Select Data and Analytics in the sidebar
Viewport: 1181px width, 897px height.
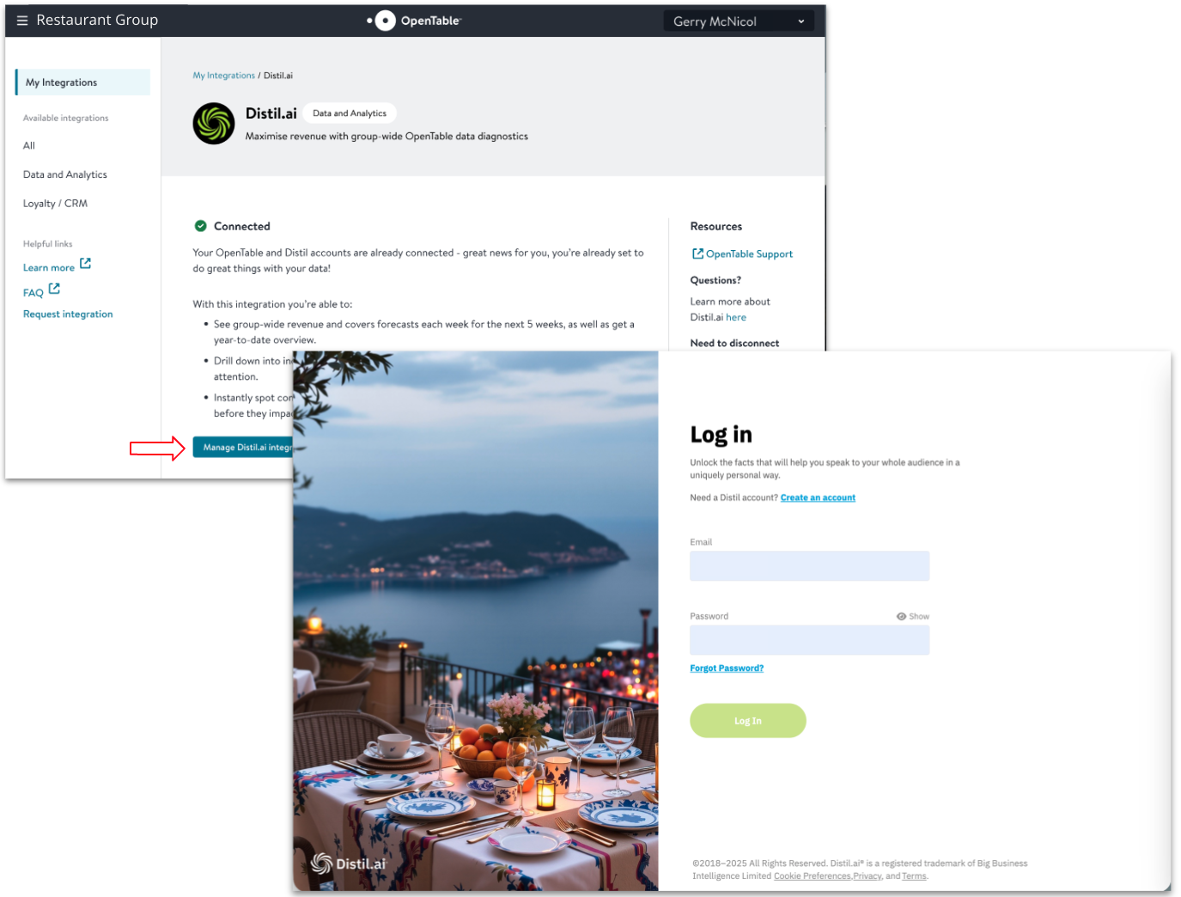(65, 174)
